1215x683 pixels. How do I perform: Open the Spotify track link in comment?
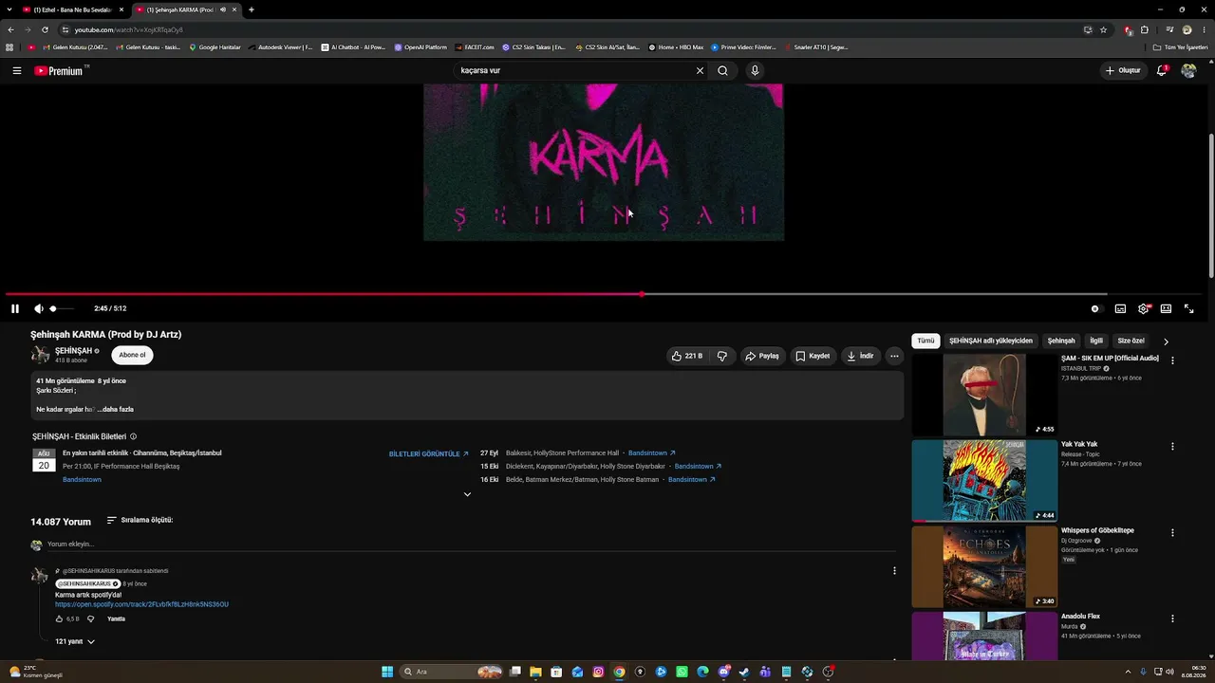[x=141, y=604]
